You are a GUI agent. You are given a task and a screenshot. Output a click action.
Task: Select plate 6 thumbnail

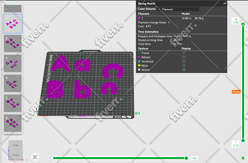coord(13,123)
